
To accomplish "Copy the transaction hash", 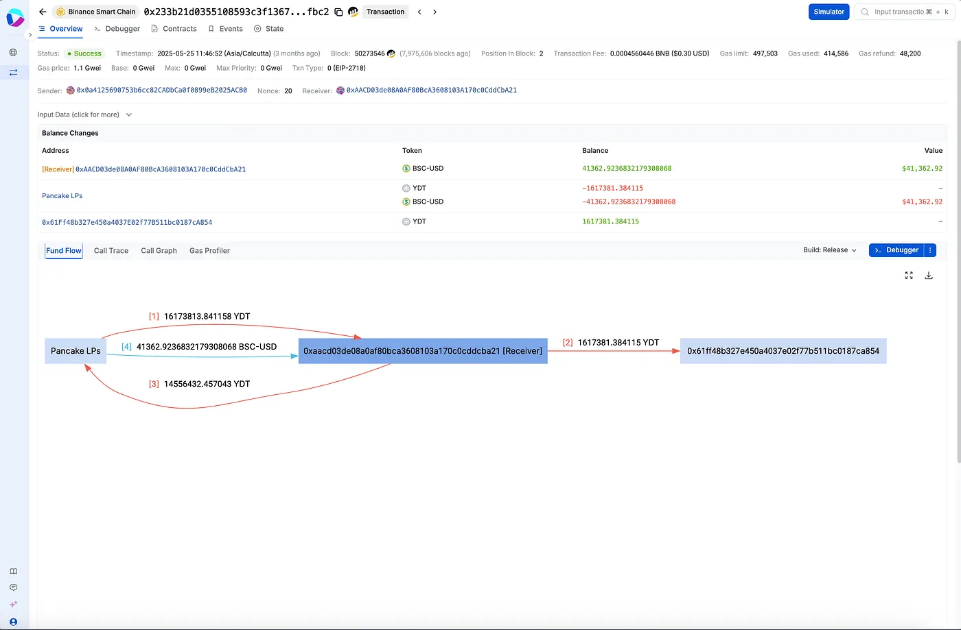I will [x=338, y=12].
